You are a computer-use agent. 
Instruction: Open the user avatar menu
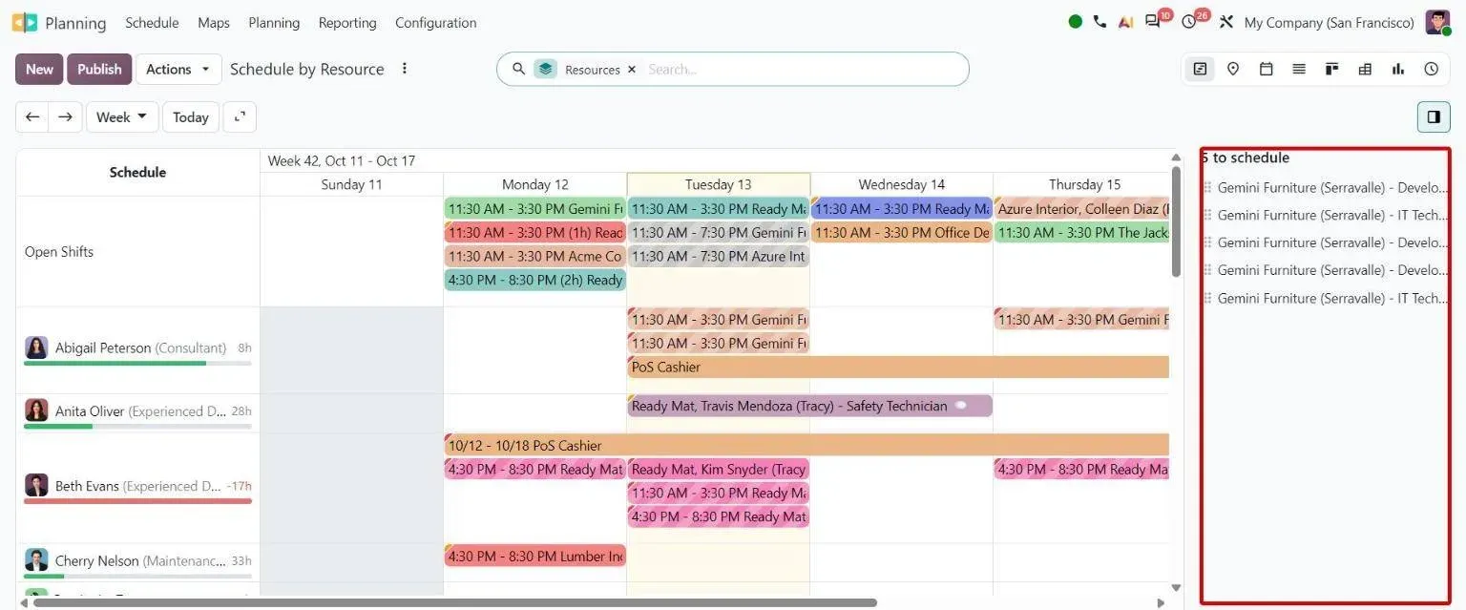coord(1437,22)
